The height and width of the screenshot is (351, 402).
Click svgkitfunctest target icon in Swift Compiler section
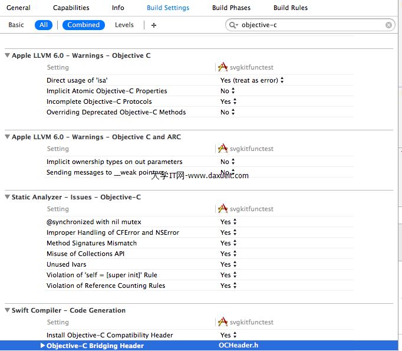coord(223,322)
